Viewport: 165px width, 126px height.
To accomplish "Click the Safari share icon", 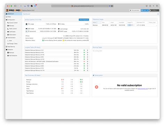I will tap(150, 6).
